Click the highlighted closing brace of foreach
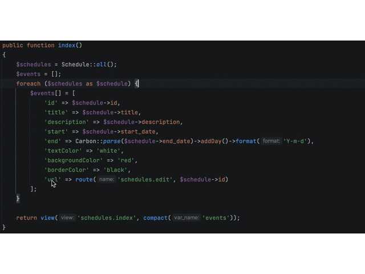The height and width of the screenshot is (274, 365). [x=18, y=199]
